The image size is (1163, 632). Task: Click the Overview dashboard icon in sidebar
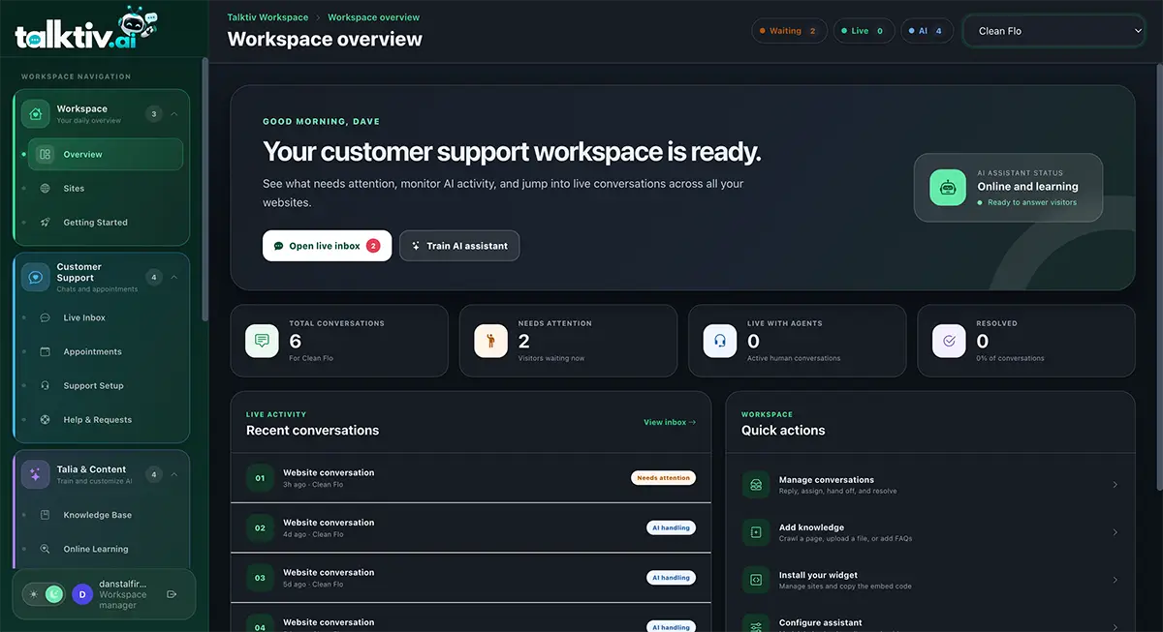[46, 154]
